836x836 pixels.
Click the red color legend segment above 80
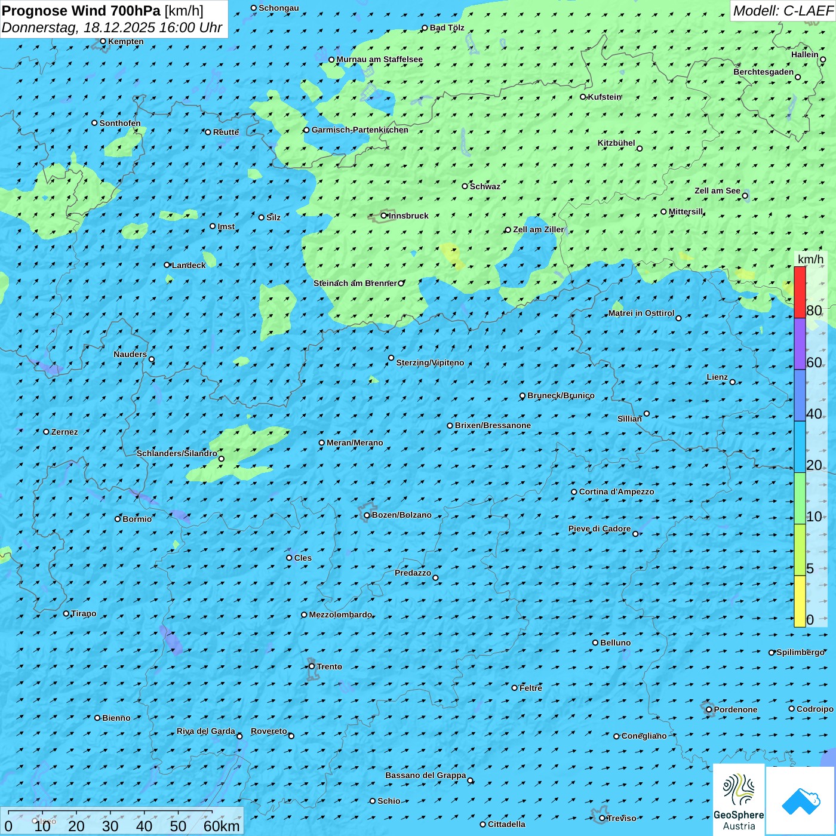click(x=800, y=292)
